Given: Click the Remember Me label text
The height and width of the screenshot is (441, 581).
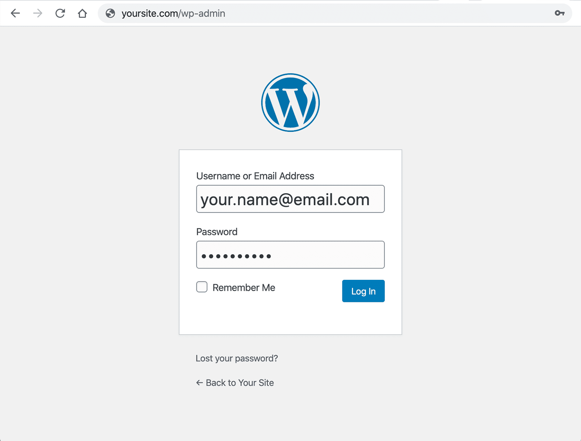Looking at the screenshot, I should click(x=244, y=288).
